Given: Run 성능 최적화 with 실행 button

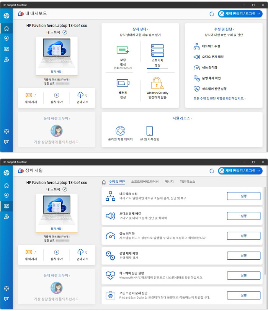Looking at the screenshot, I should pyautogui.click(x=243, y=236).
